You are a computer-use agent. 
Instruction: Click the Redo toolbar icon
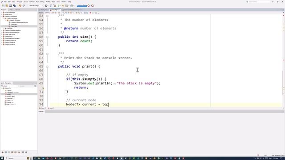24,6
